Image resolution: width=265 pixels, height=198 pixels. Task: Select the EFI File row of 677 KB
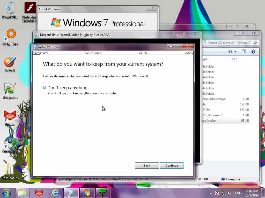click(x=226, y=110)
